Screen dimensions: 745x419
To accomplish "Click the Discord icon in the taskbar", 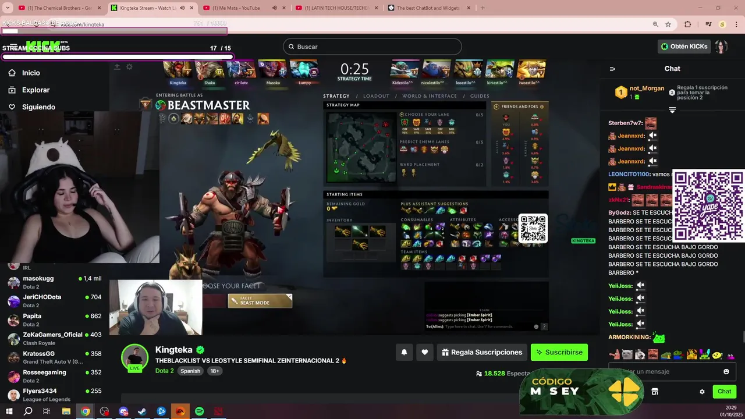I will (123, 411).
